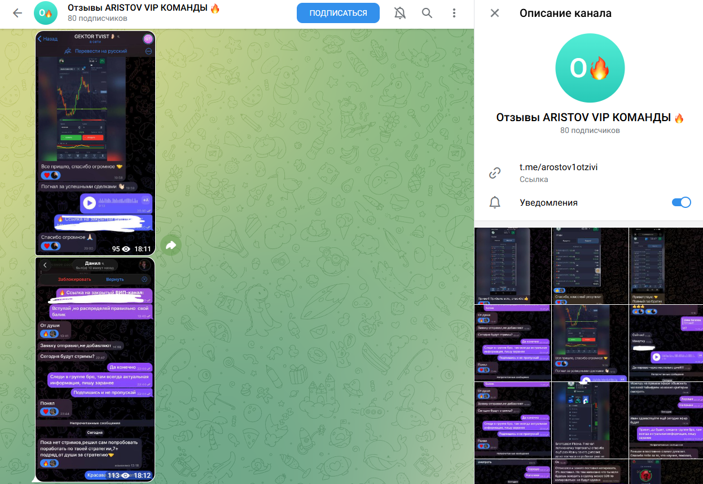The height and width of the screenshot is (484, 703).
Task: Mute channel with crossed bell icon
Action: click(400, 13)
